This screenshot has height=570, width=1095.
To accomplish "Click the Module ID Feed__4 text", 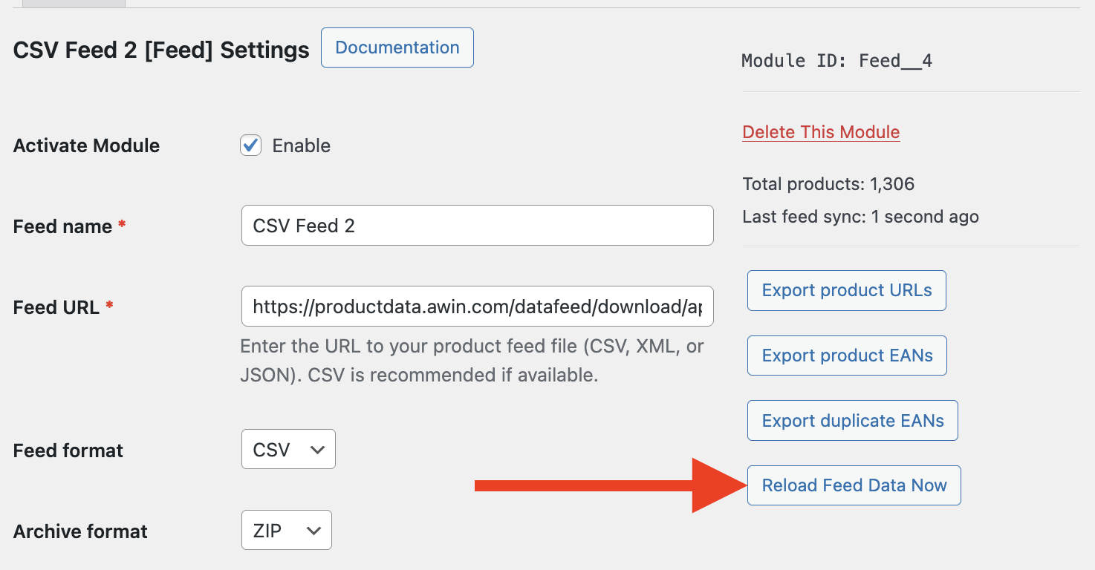I will pyautogui.click(x=836, y=61).
